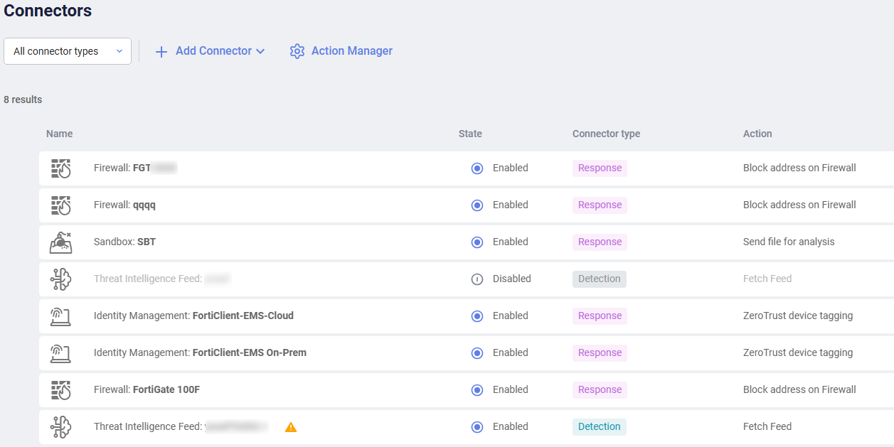Open the Action Manager link
The width and height of the screenshot is (894, 447).
351,51
